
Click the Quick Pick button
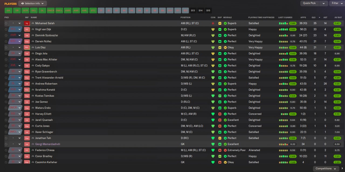[309, 3]
